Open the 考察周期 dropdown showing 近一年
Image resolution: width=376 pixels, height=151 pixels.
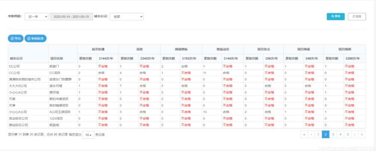37,16
